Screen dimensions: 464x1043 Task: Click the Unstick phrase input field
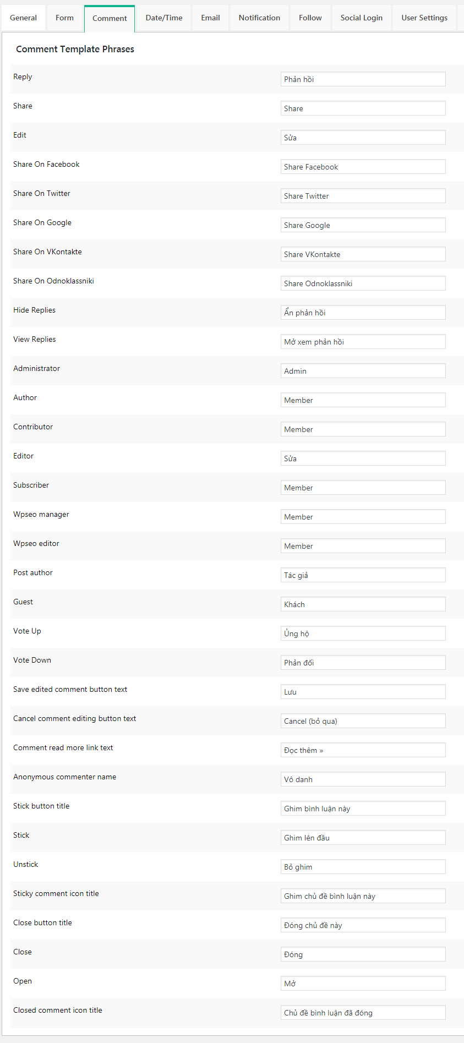coord(363,867)
